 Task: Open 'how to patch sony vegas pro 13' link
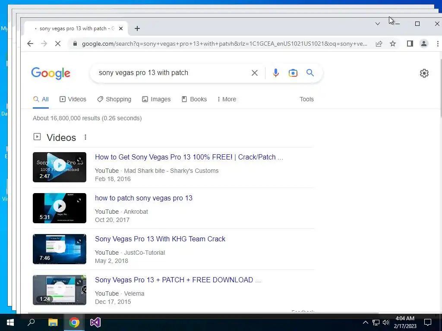pos(143,198)
